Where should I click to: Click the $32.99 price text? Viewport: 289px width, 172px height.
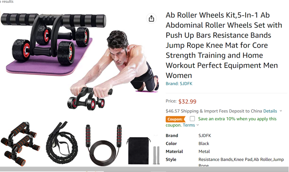click(x=187, y=101)
